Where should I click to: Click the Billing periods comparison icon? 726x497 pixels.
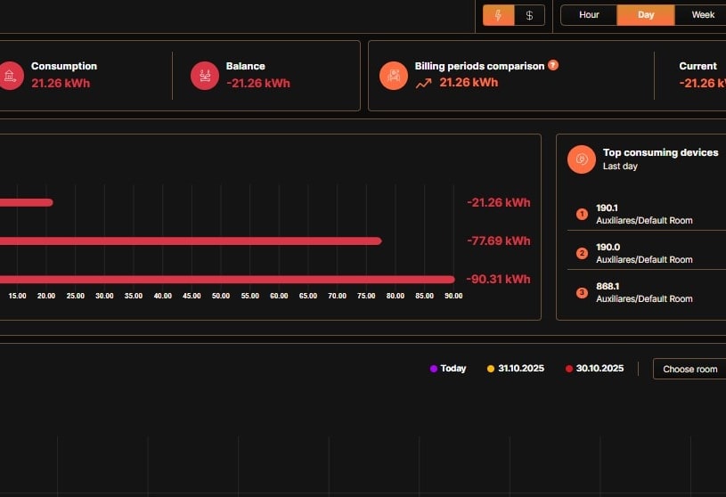pyautogui.click(x=394, y=76)
